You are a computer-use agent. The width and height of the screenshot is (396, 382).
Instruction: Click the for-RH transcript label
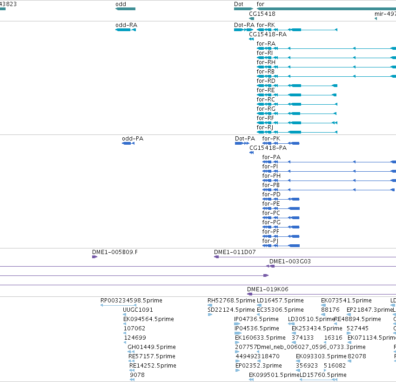tap(266, 62)
